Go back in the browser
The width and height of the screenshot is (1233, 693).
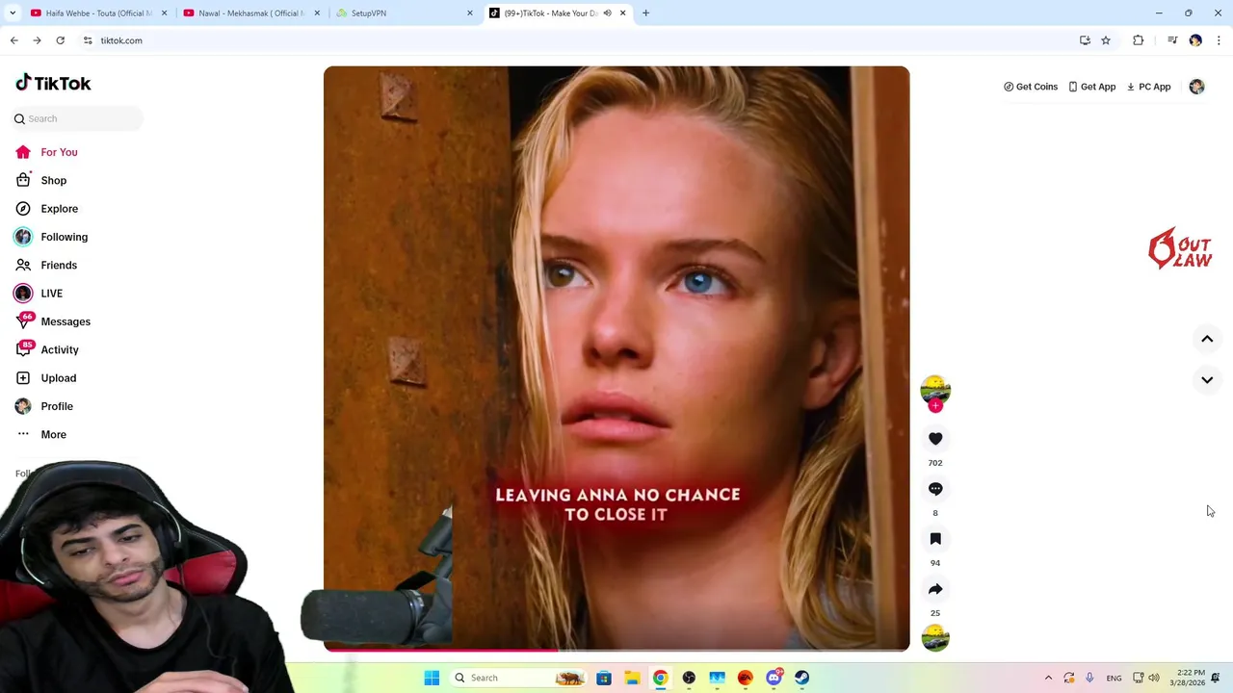[13, 40]
